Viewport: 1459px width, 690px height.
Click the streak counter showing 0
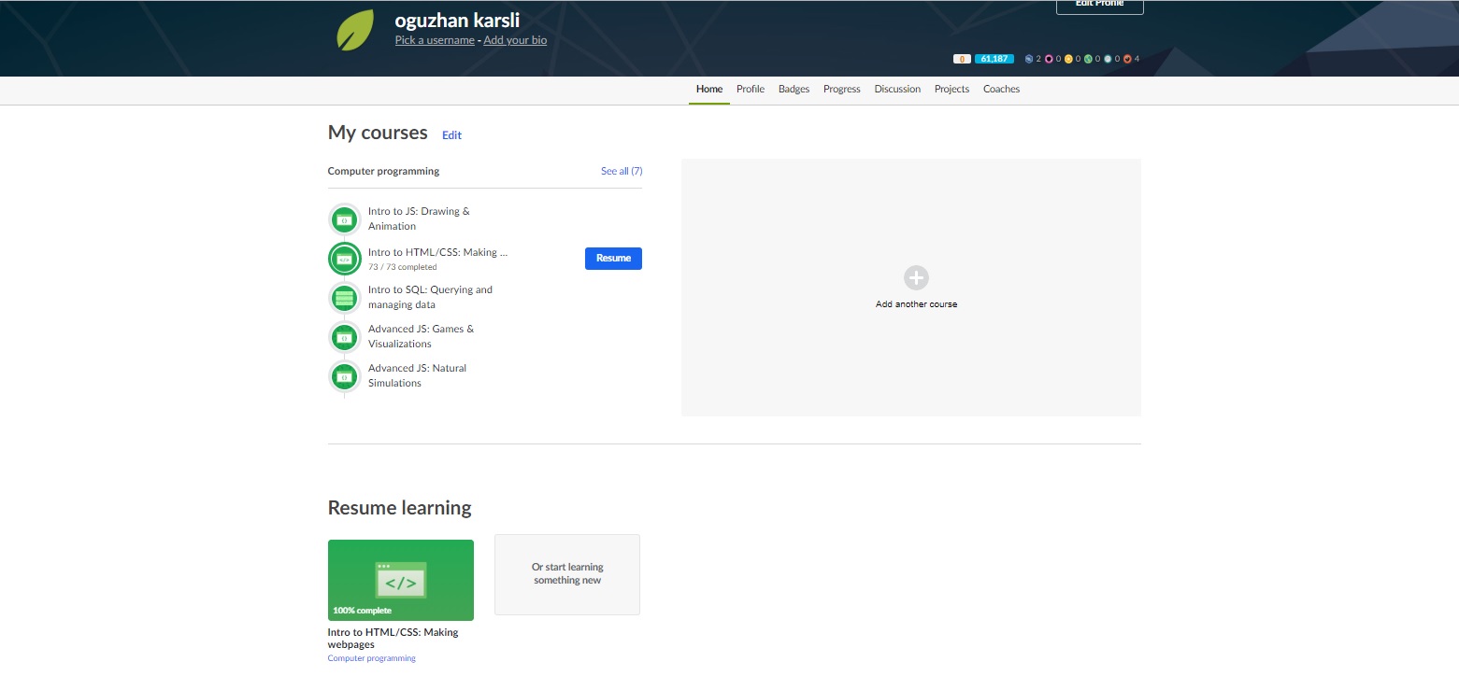[x=962, y=59]
